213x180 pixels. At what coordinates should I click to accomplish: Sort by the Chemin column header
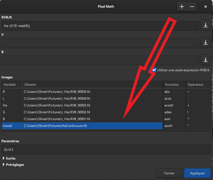pos(92,85)
